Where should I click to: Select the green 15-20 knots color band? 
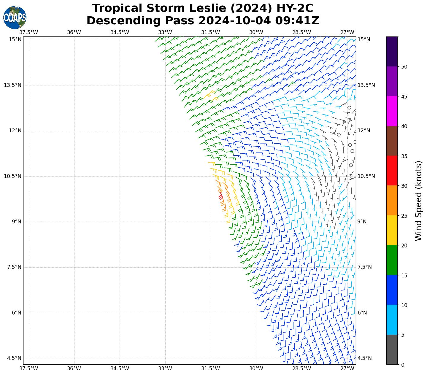click(392, 260)
